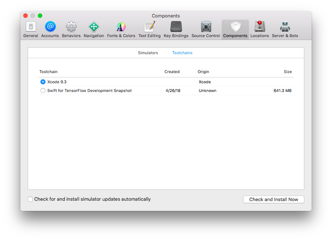Open Server & Bots preferences
Image resolution: width=332 pixels, height=240 pixels.
click(x=285, y=29)
